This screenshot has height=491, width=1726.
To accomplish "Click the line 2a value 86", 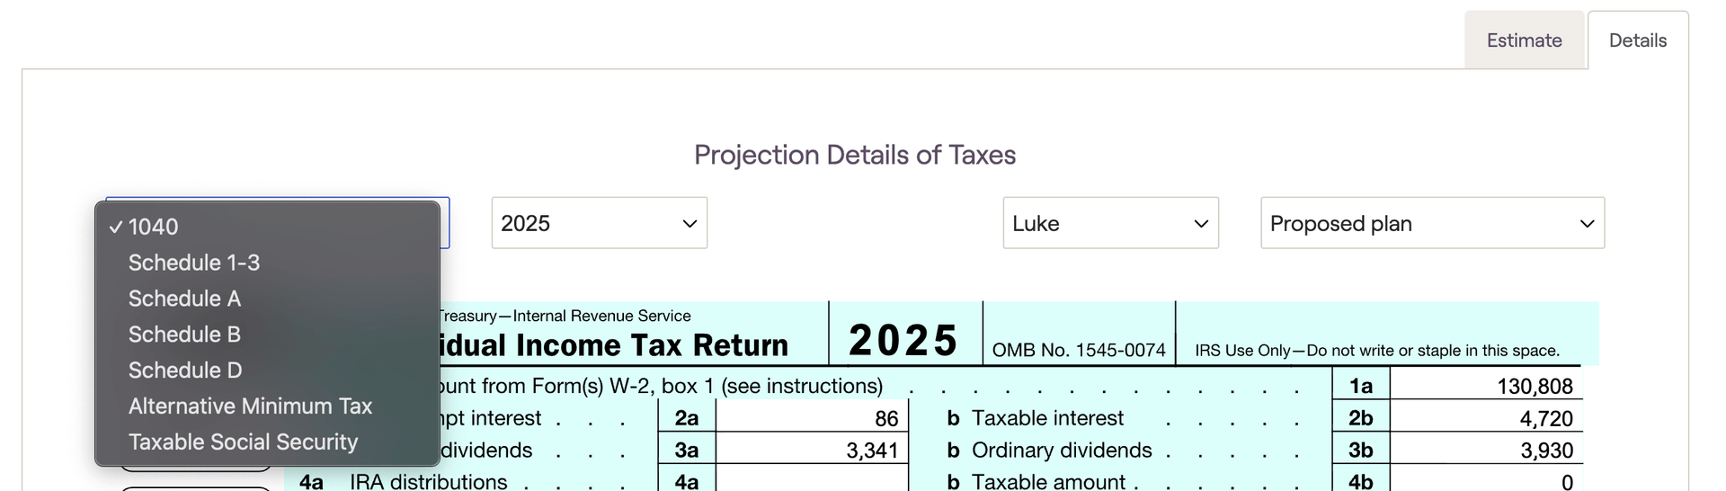I will point(885,419).
